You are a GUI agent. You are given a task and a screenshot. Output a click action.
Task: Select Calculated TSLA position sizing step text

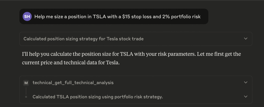pos(98,97)
